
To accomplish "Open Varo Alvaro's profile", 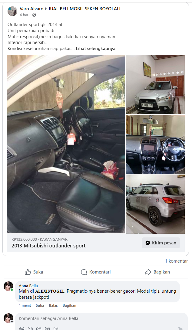I will [x=31, y=9].
